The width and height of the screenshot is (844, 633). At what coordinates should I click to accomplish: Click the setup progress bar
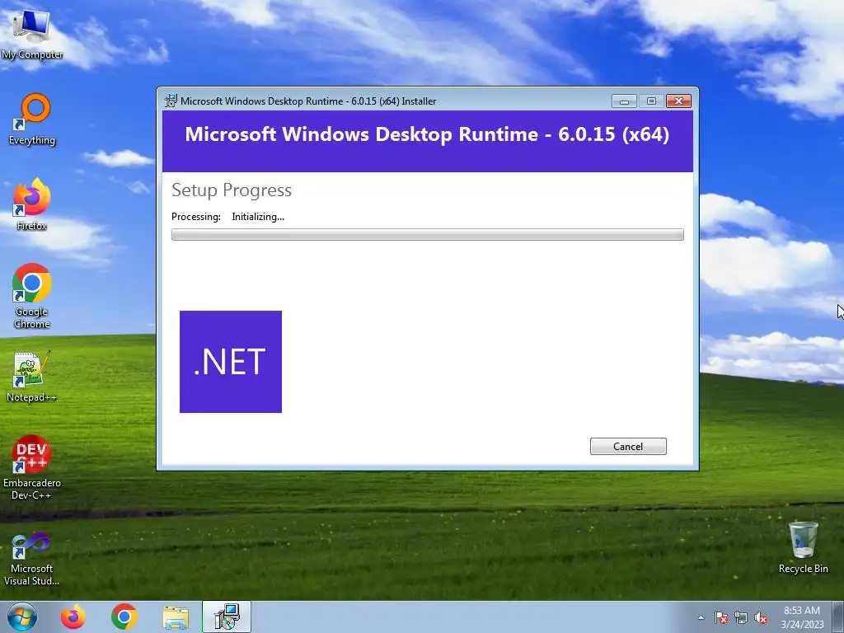coord(428,234)
